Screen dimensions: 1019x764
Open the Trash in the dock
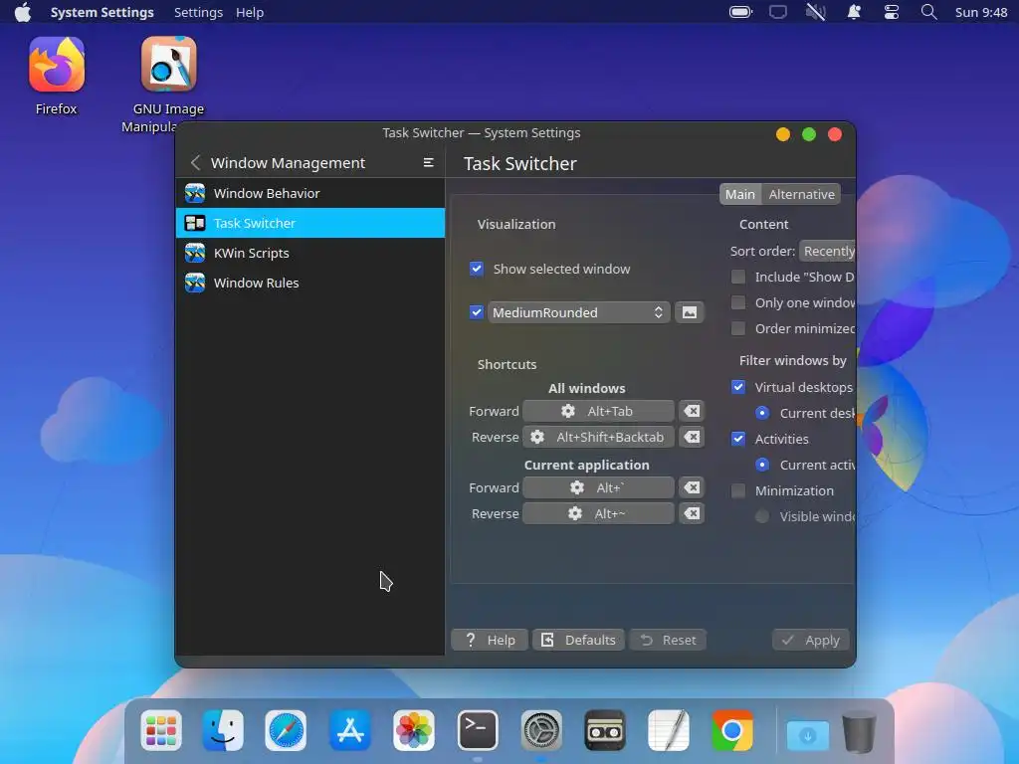click(x=859, y=731)
